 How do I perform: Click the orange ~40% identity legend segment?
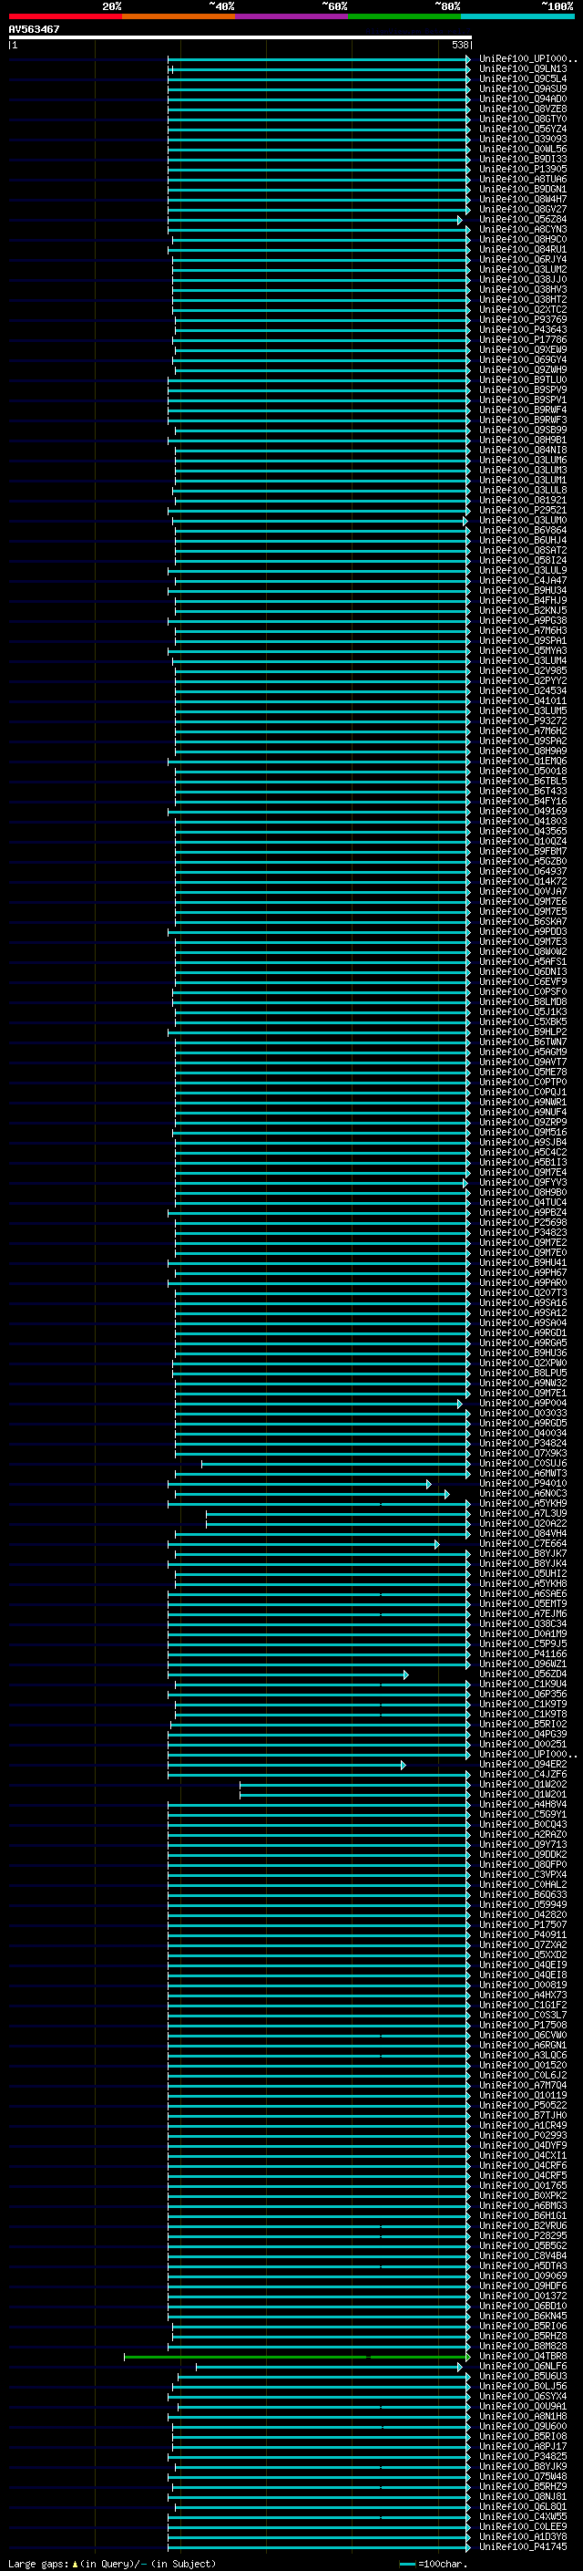coord(179,16)
